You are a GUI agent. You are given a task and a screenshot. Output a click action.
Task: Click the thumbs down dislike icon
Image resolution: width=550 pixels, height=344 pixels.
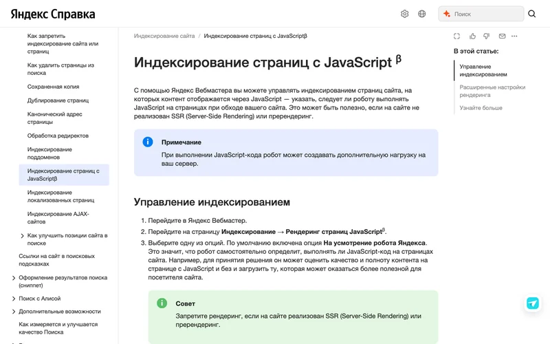pyautogui.click(x=487, y=36)
